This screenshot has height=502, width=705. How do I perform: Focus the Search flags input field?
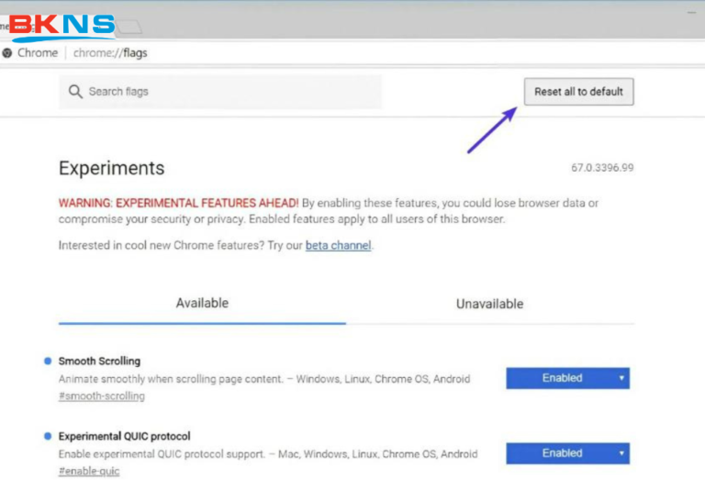229,92
